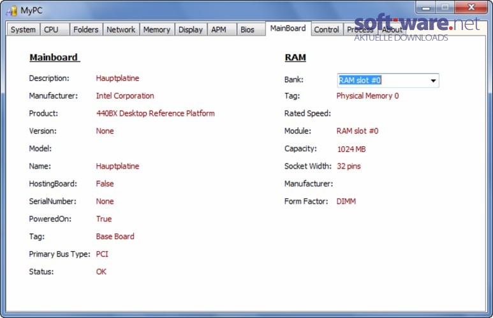Click the Primary Bus Type label
This screenshot has width=493, height=318.
(59, 254)
